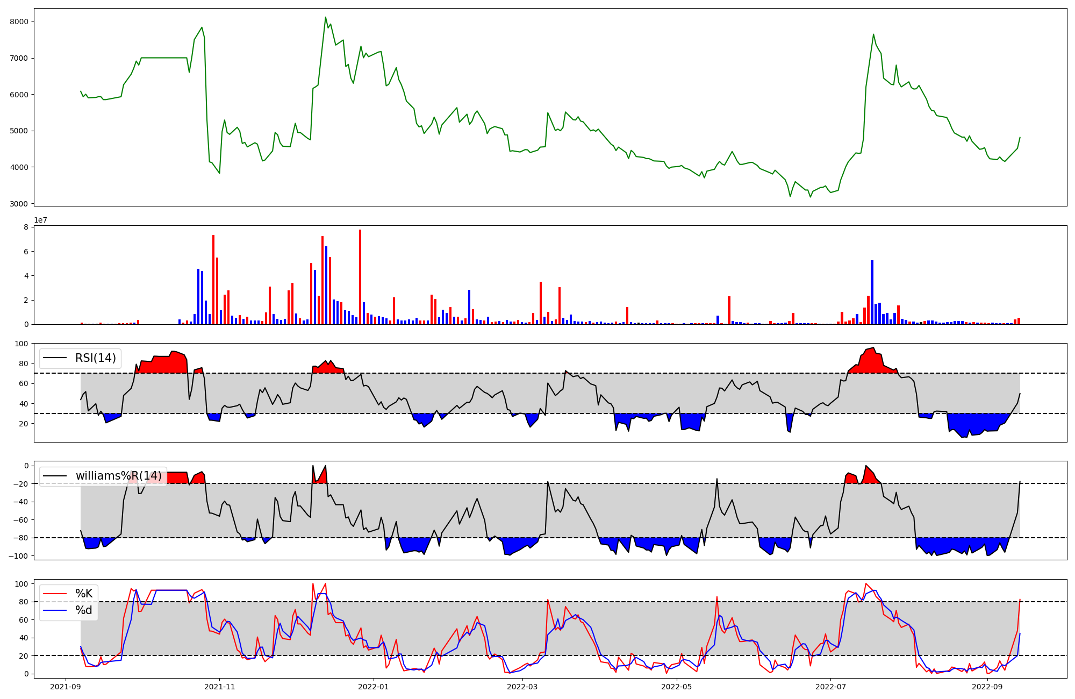The image size is (1075, 699).
Task: Click the 2022-03 x-axis date label
Action: [522, 687]
